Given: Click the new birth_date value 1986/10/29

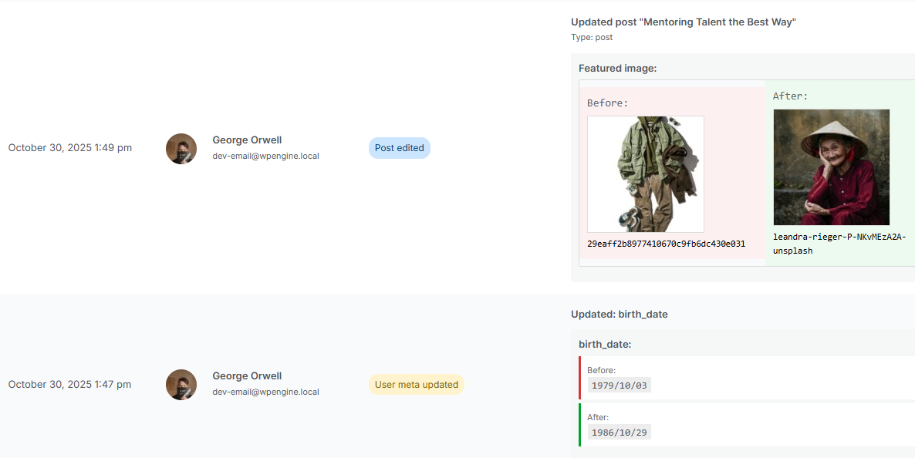Looking at the screenshot, I should (x=619, y=433).
